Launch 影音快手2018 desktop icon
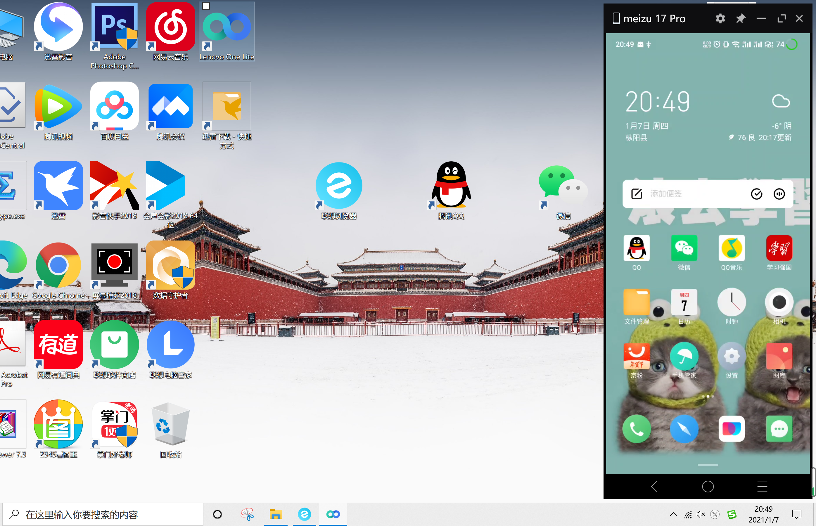The image size is (816, 526). (x=115, y=191)
